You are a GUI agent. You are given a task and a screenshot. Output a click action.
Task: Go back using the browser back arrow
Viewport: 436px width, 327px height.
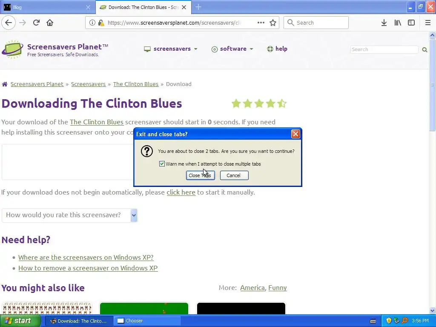pyautogui.click(x=9, y=23)
